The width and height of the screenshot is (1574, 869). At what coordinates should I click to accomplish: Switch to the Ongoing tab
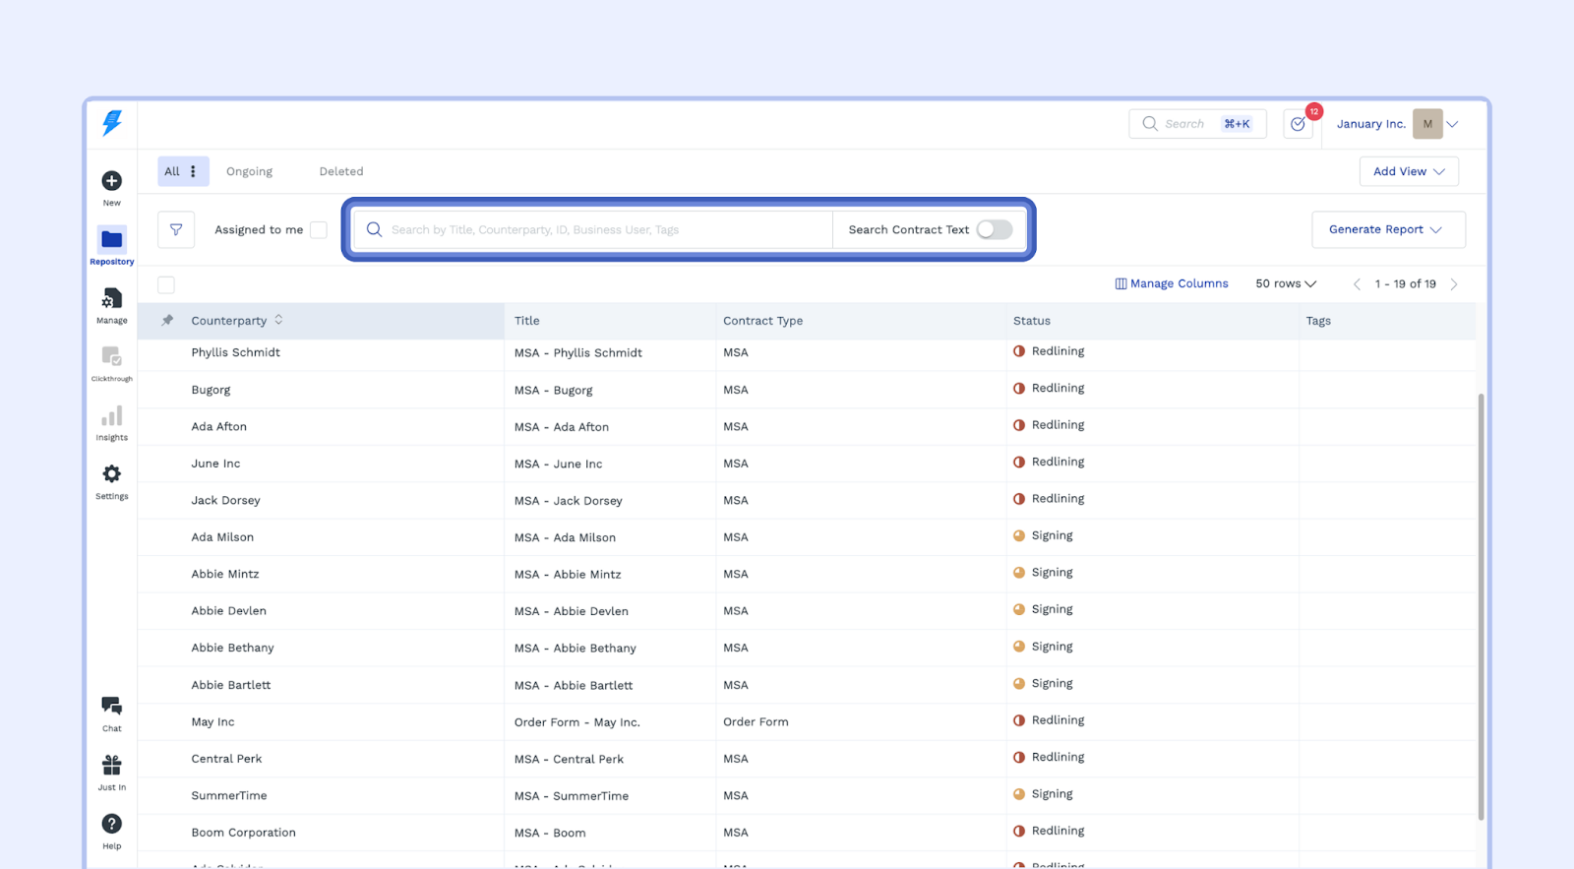click(x=250, y=171)
